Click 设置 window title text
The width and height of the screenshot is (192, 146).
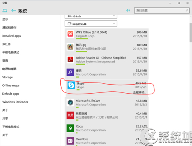coord(5,3)
